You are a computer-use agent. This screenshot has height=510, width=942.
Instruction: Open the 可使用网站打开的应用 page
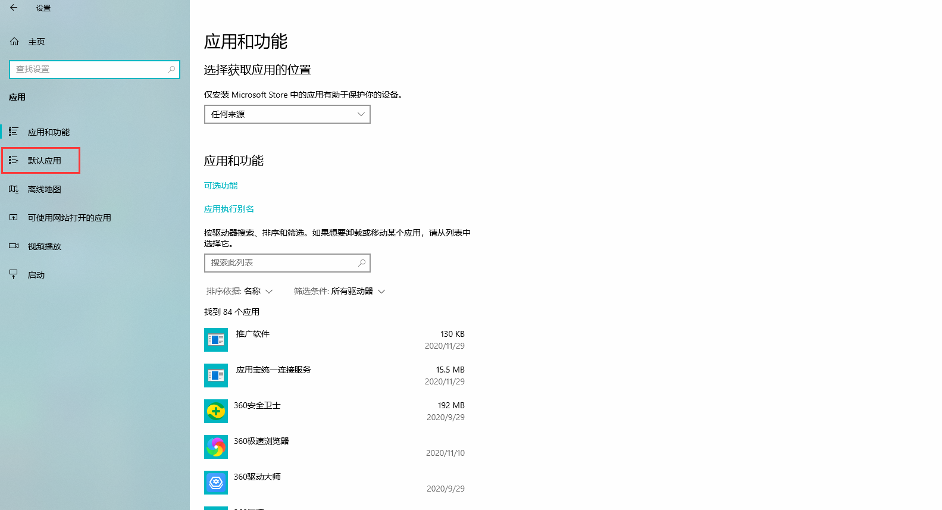tap(70, 218)
